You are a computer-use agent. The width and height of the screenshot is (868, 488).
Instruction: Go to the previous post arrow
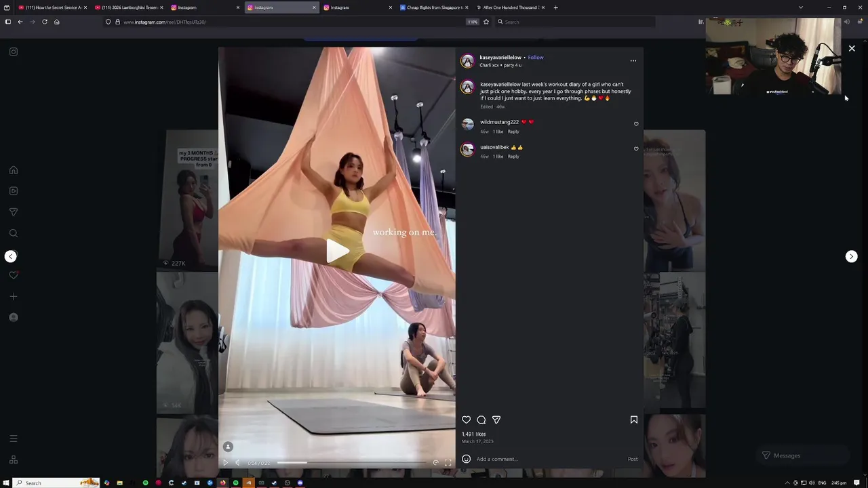pyautogui.click(x=11, y=256)
